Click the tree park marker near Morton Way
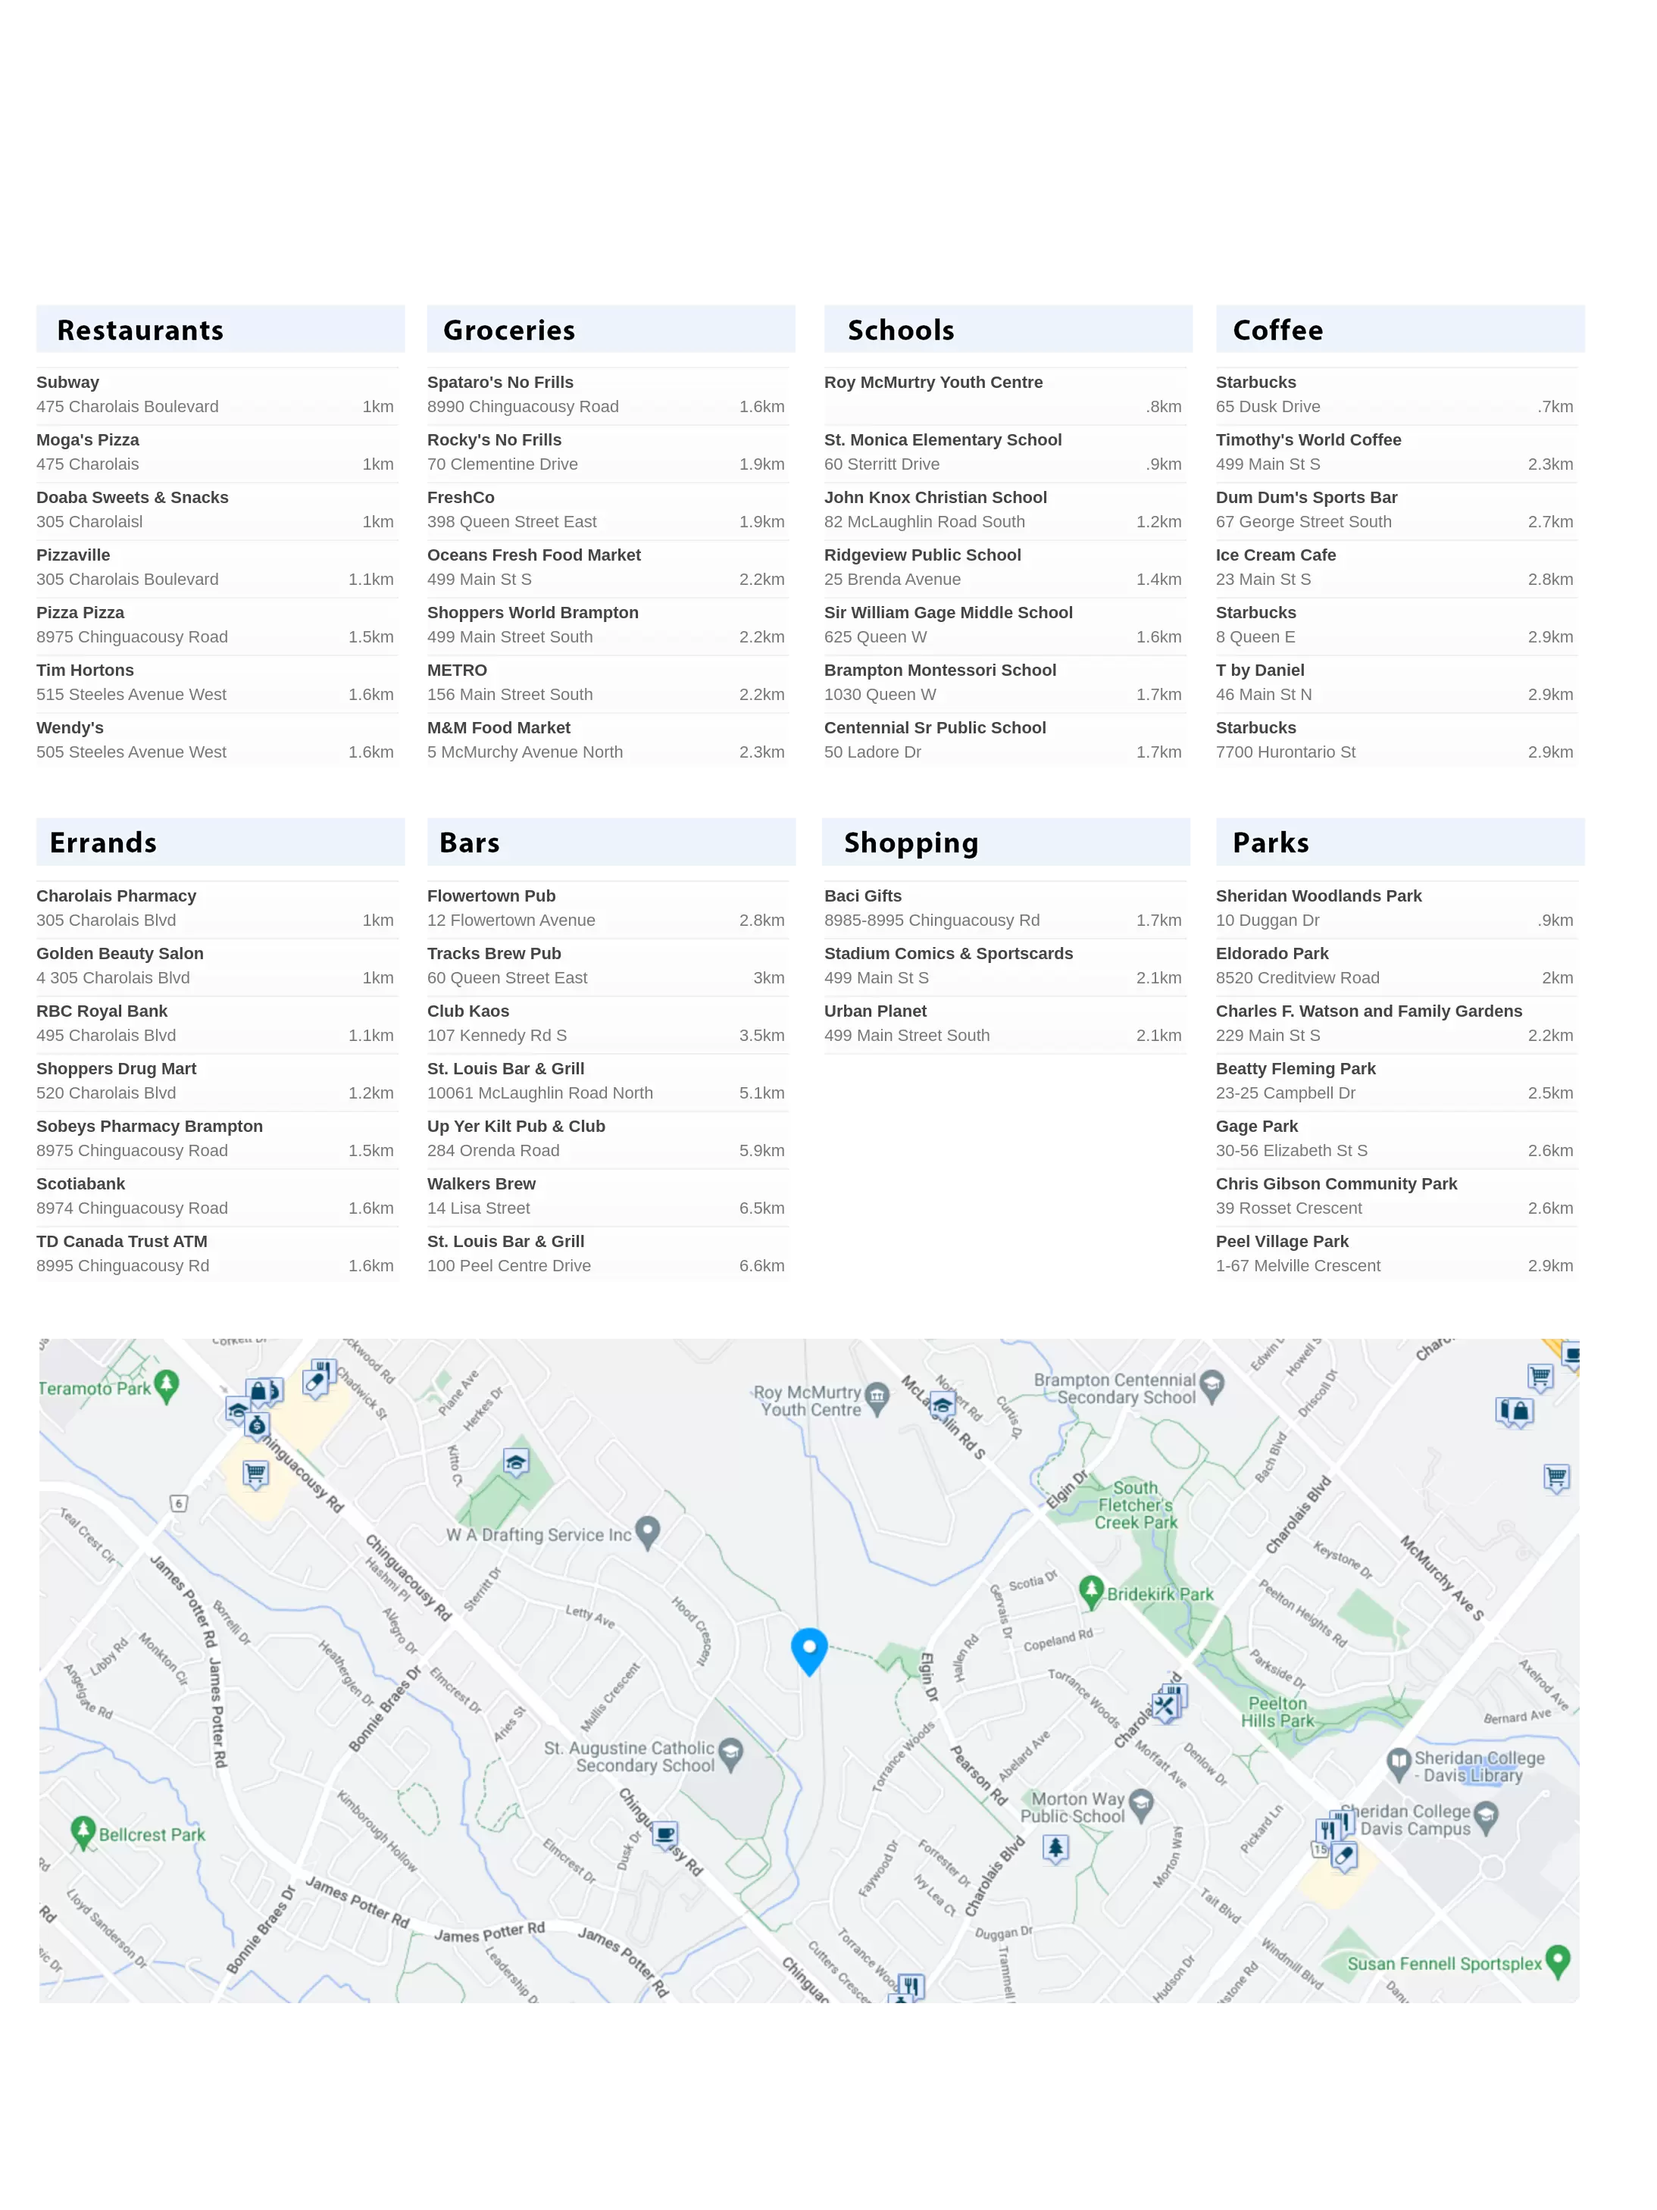This screenshot has height=2210, width=1657. click(1055, 1847)
